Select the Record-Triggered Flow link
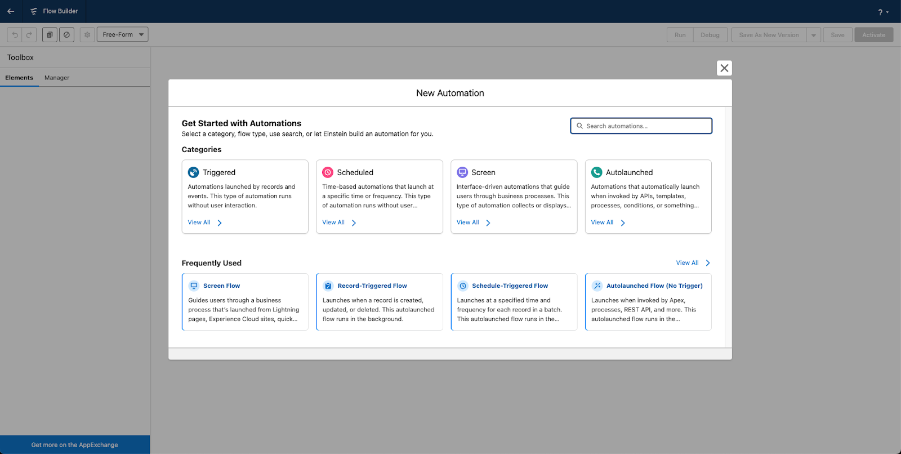 pyautogui.click(x=372, y=286)
